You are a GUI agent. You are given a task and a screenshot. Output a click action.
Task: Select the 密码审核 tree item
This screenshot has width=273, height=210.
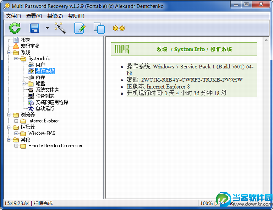[x=30, y=46]
